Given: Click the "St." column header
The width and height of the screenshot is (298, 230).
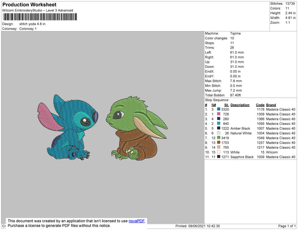Looking at the screenshot, I should [226, 105].
